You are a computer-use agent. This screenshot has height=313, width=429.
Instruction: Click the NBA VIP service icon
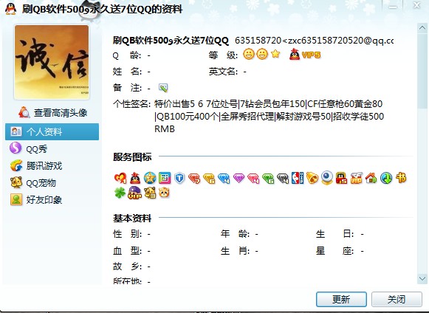click(x=298, y=178)
